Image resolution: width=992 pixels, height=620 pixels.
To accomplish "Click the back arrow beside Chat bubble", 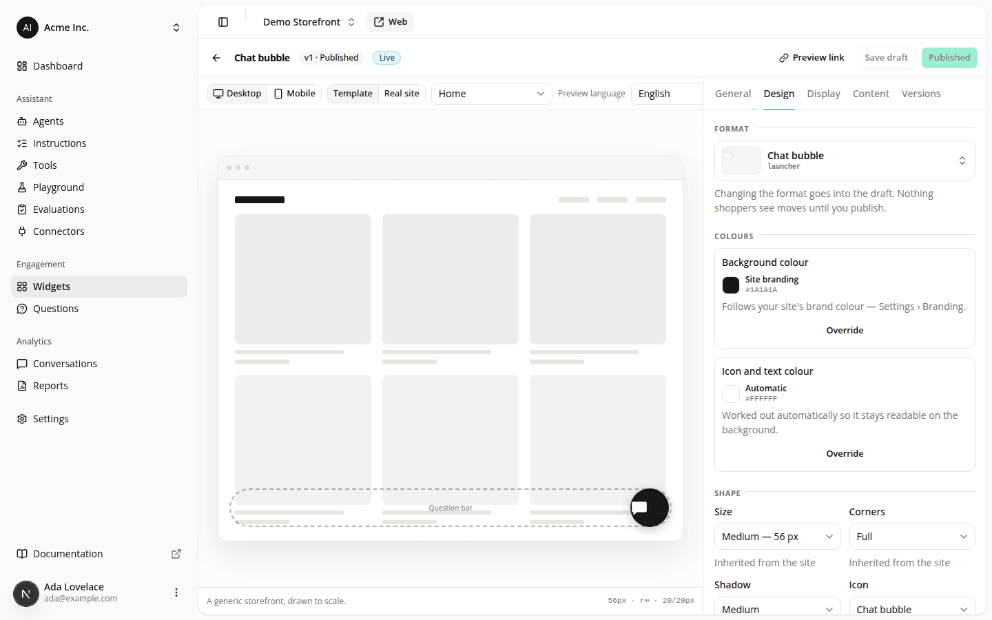I will (216, 58).
